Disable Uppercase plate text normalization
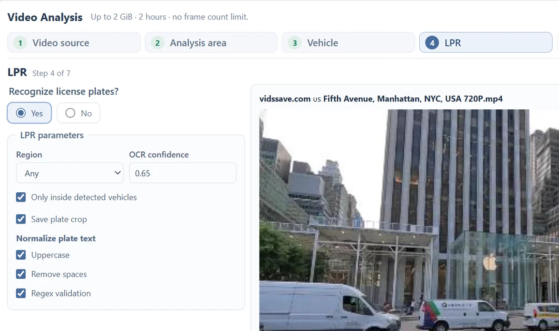Screen dimensions: 559x331 tap(21, 255)
